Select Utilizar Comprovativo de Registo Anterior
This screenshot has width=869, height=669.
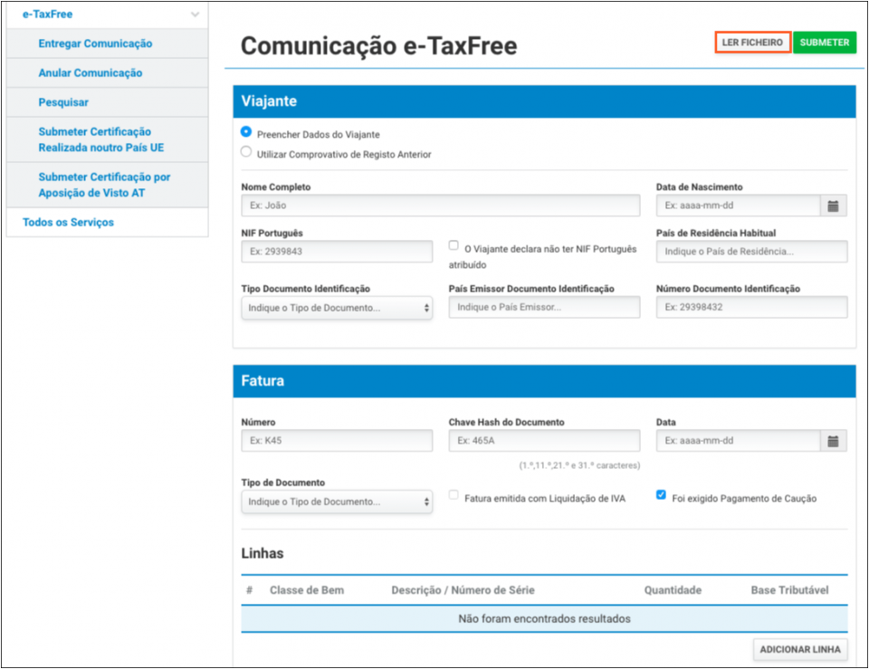(244, 151)
